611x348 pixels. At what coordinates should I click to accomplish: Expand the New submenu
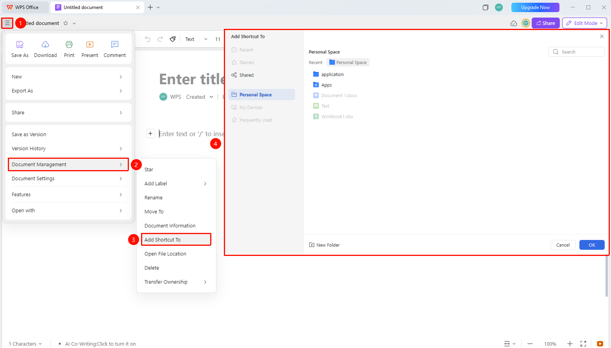(68, 76)
